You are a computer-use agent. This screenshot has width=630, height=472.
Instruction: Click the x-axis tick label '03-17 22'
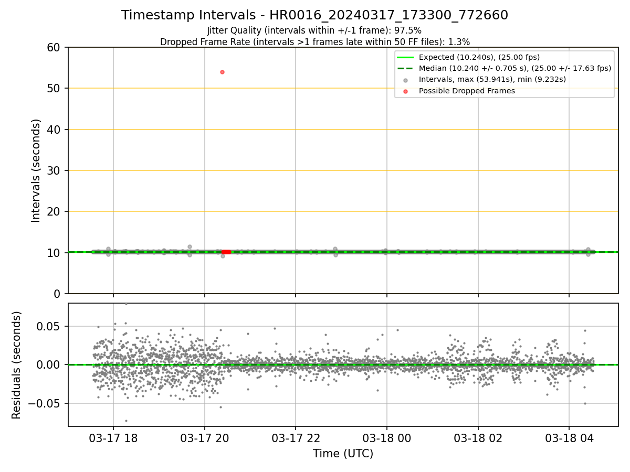[296, 438]
